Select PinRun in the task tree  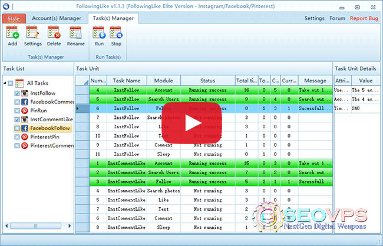coord(38,111)
